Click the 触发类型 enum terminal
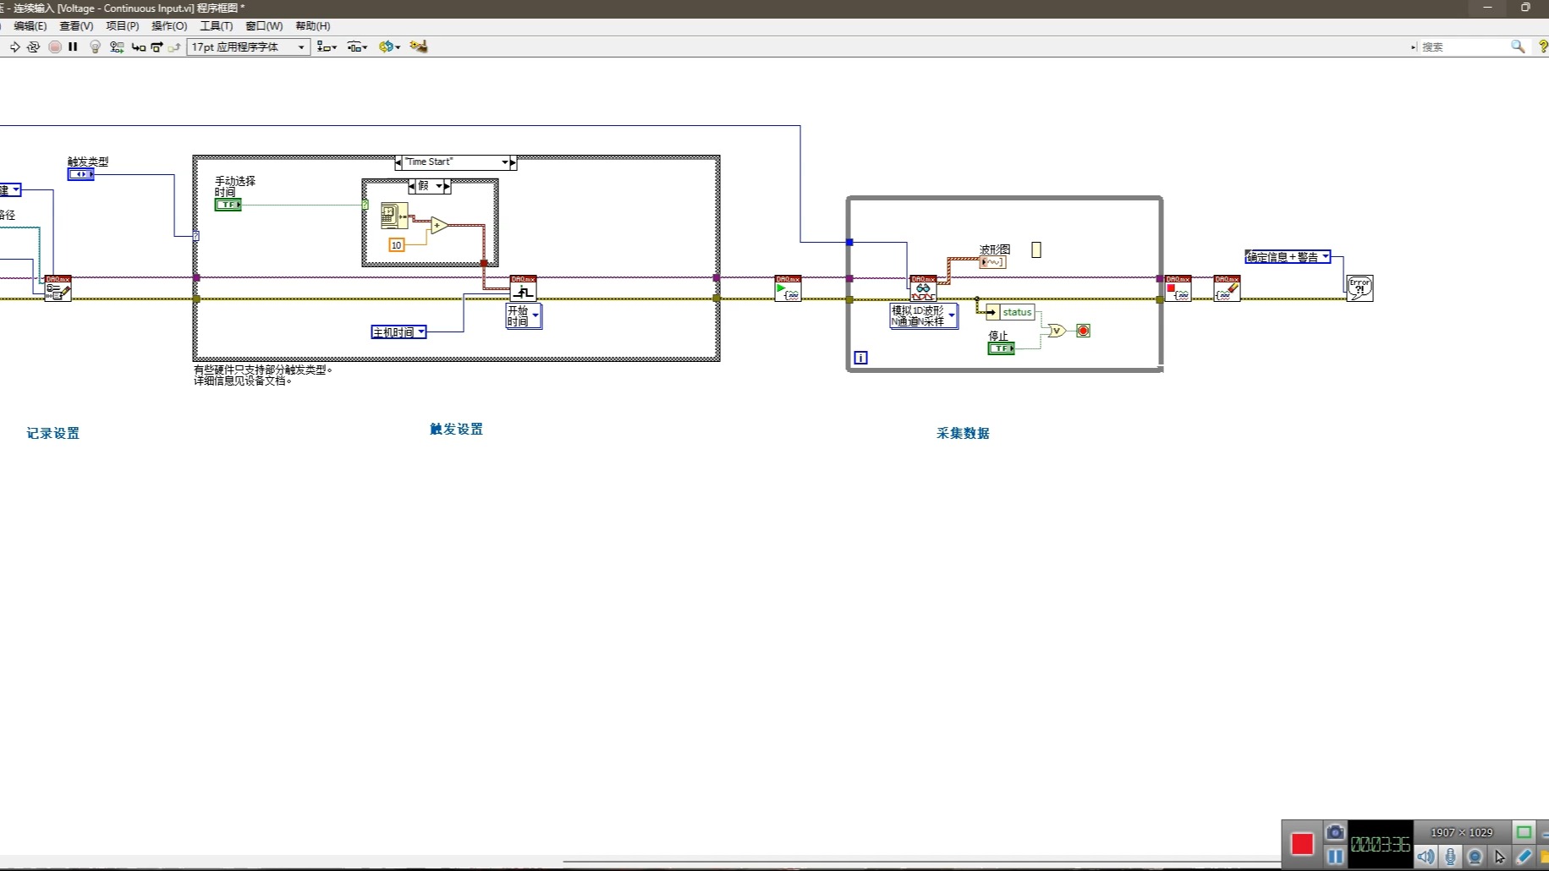Viewport: 1549px width, 871px height. click(80, 174)
